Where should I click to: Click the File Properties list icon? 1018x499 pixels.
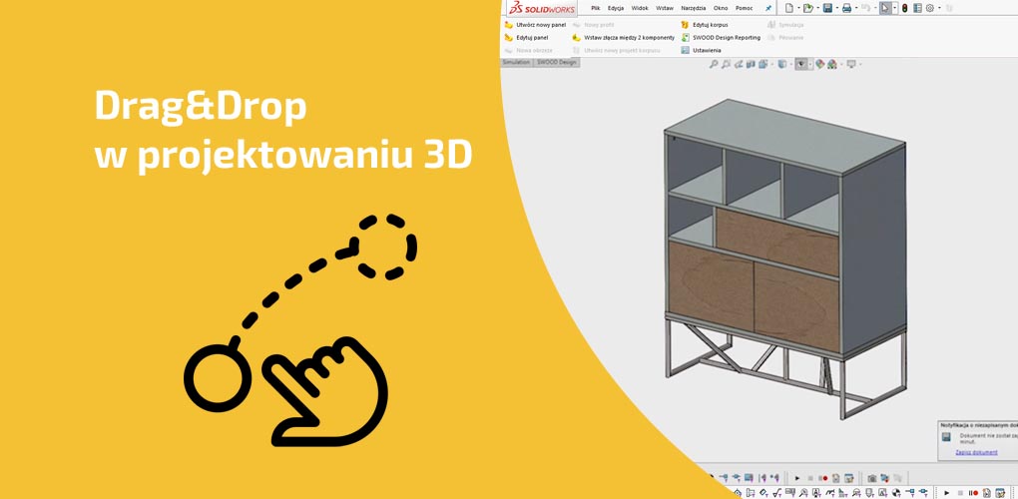click(x=917, y=8)
